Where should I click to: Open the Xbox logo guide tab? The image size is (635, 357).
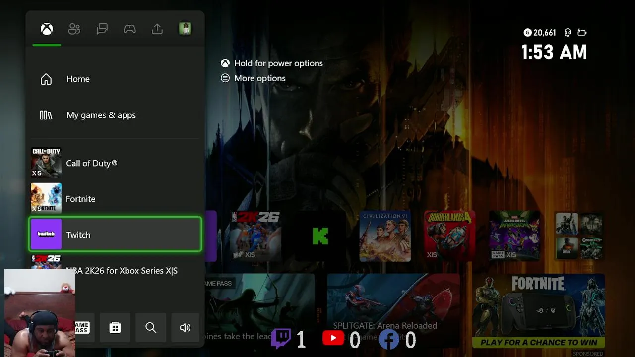[x=47, y=29]
